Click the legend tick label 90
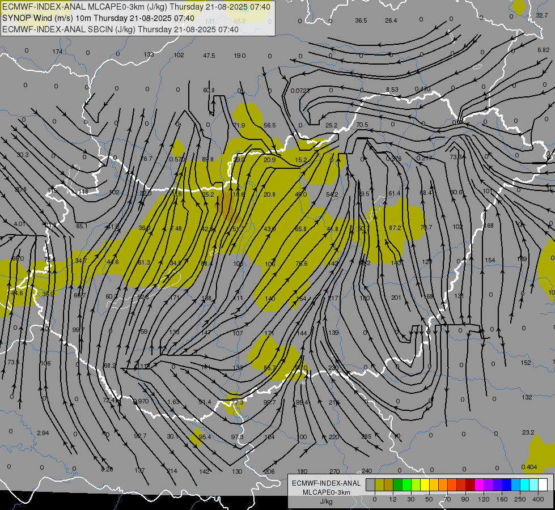This screenshot has height=510, width=555. click(x=465, y=499)
